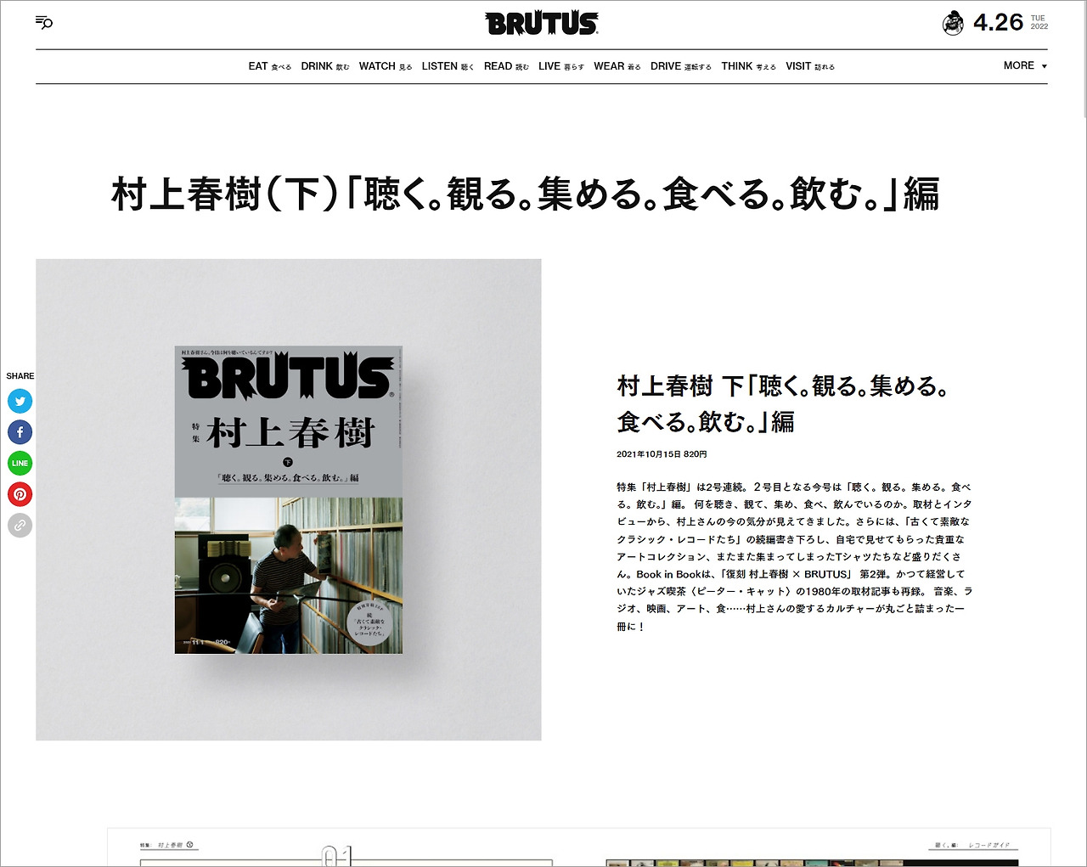Open the WEAR 着る category
Screen dimensions: 1087x867
pos(617,66)
